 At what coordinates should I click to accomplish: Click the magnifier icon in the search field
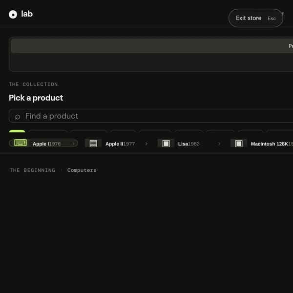[x=18, y=117]
